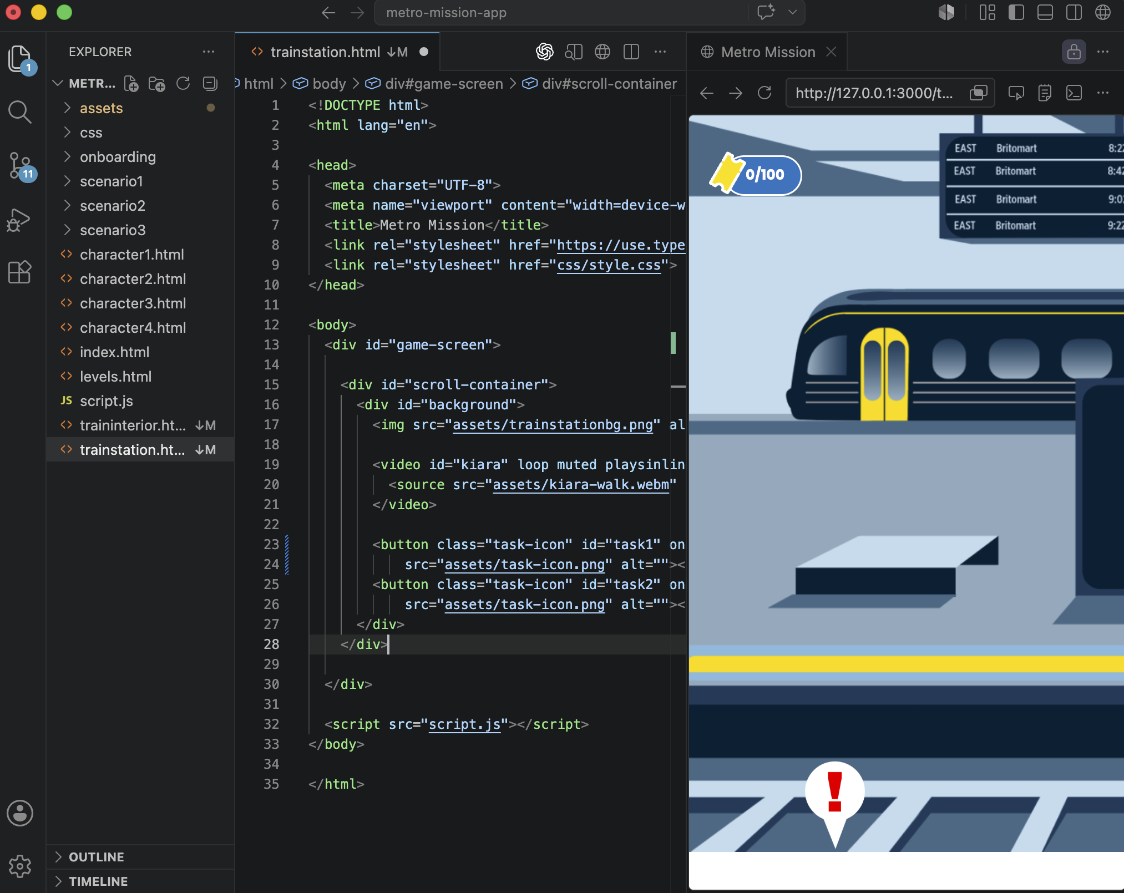Screen dimensions: 1124x893
Task: Refresh the Explorer file tree
Action: point(183,84)
